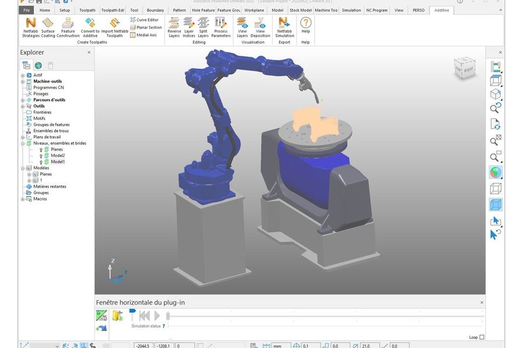Viewport: 522px width, 348px height.
Task: Click the ISO view cube icon
Action: coord(495,94)
